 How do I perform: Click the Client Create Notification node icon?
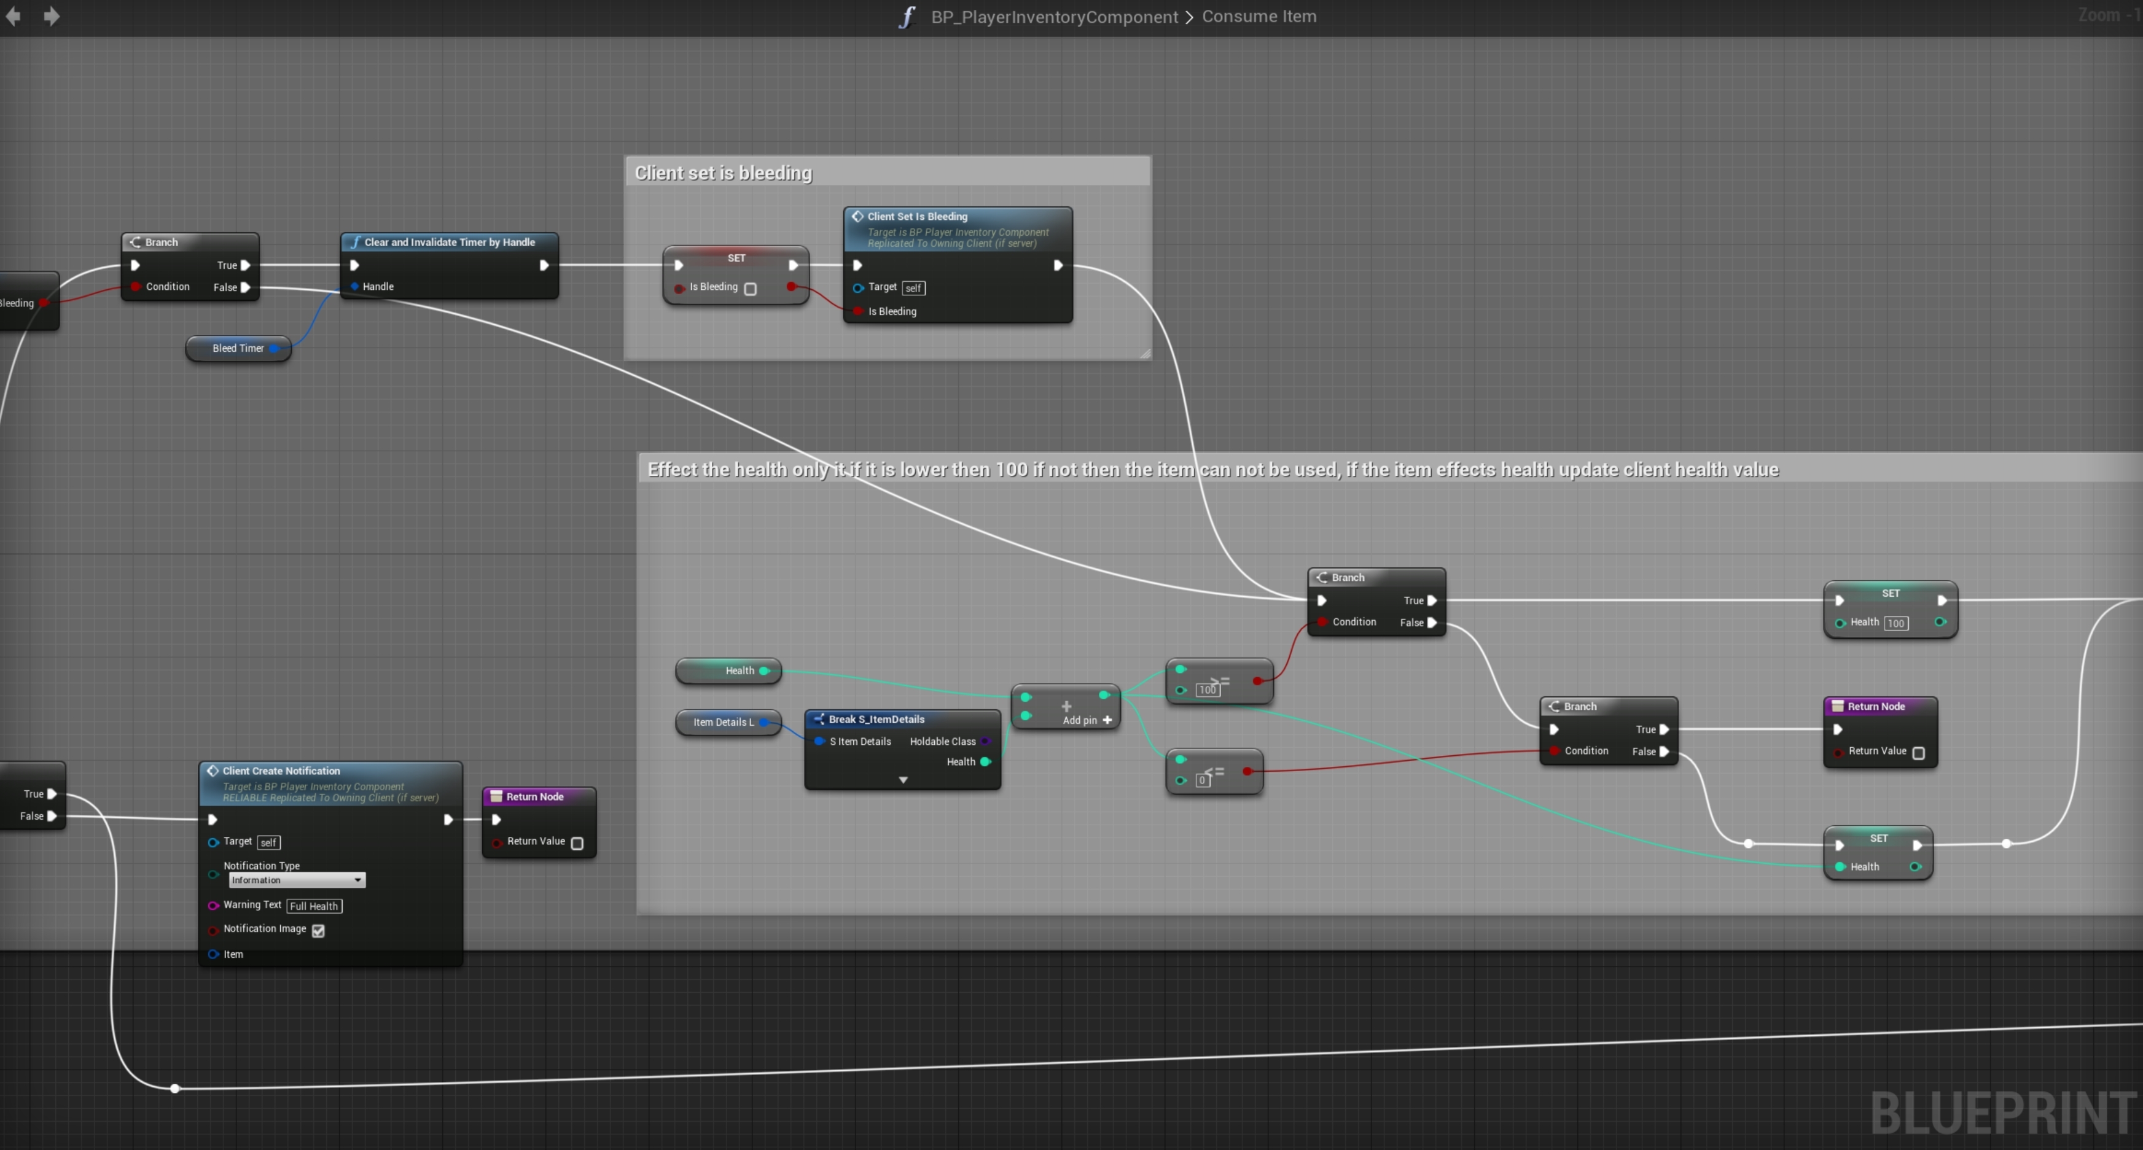[213, 771]
